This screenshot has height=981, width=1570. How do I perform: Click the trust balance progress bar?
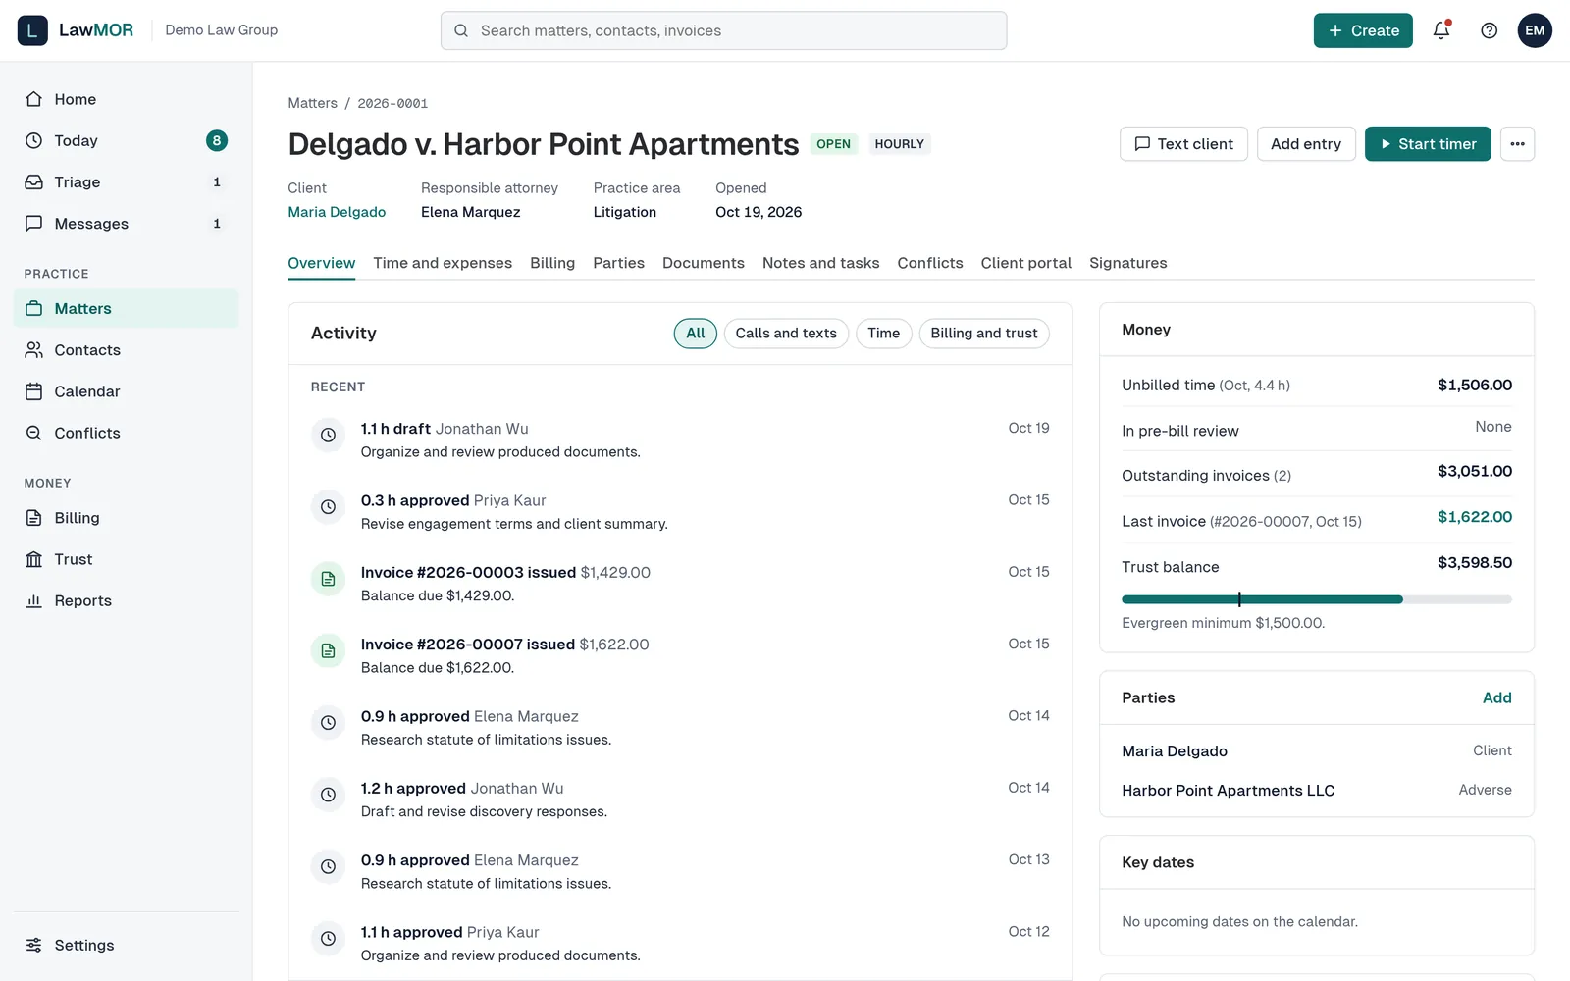point(1317,599)
